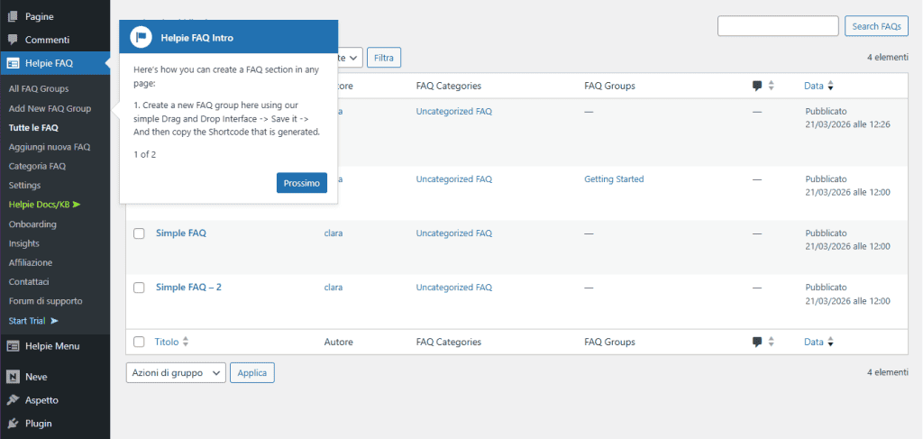
Task: Click sort arrows beside footer comments icon
Action: click(x=771, y=342)
